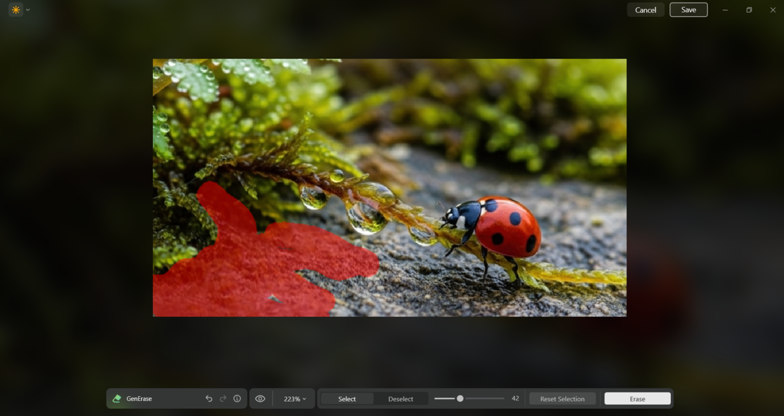Switch to Deselect brush mode
This screenshot has width=784, height=416.
coord(400,398)
